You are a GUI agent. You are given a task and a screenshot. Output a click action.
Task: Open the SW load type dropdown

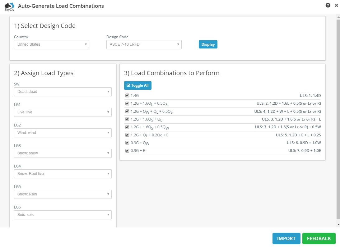coord(63,92)
